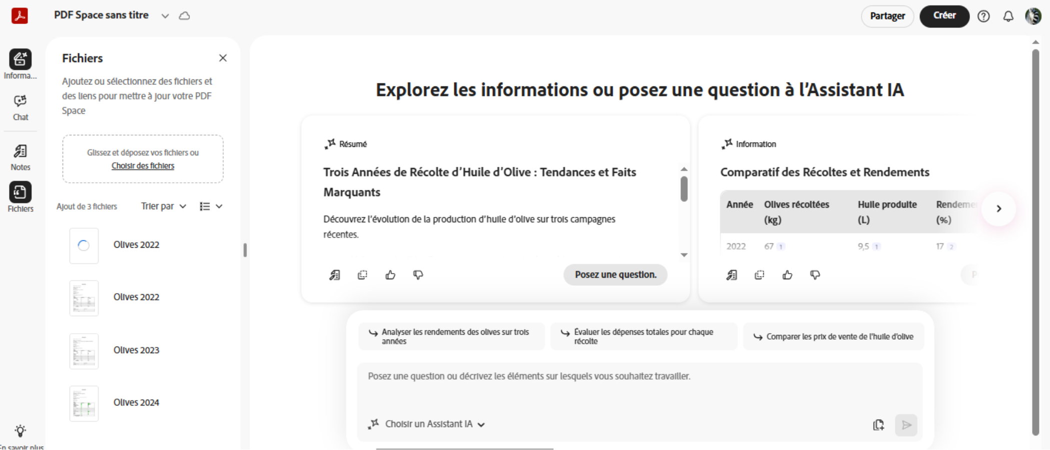Click the attach files icon in prompt box
1050x450 pixels.
[878, 425]
